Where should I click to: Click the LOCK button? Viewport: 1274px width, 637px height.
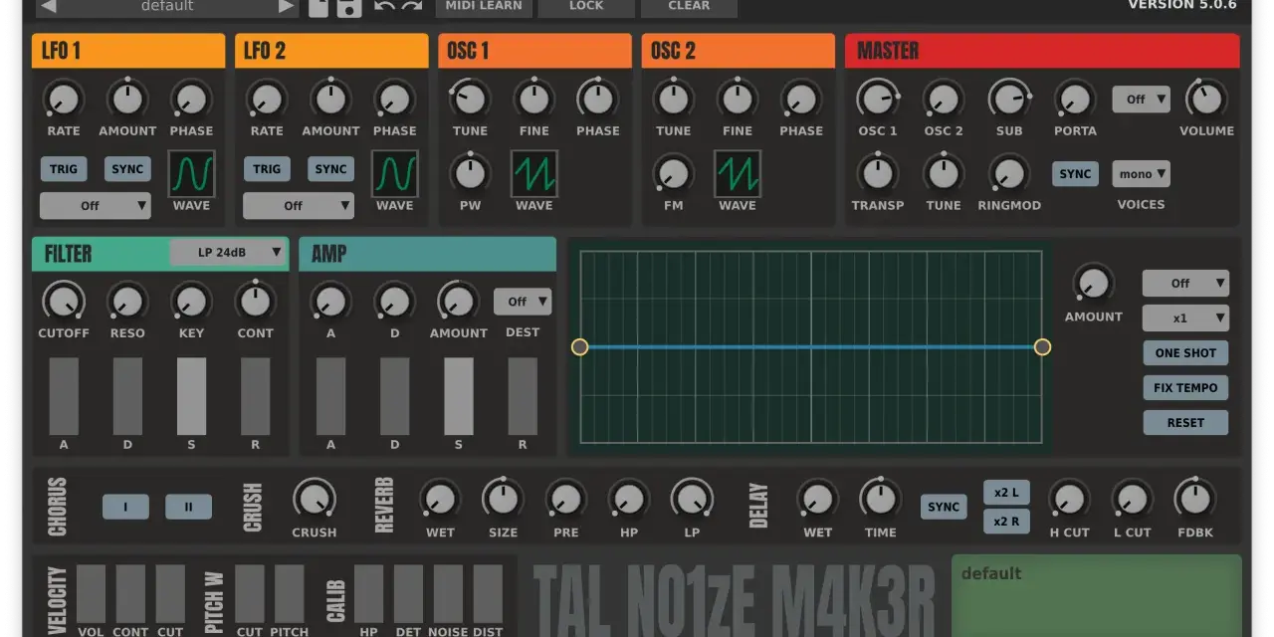tap(586, 7)
